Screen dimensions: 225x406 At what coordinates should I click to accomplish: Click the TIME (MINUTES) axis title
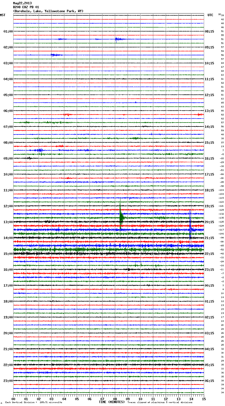[x=112, y=402]
